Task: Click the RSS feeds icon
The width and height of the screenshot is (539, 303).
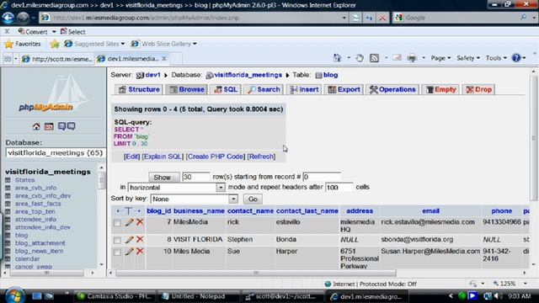Action: (x=374, y=58)
